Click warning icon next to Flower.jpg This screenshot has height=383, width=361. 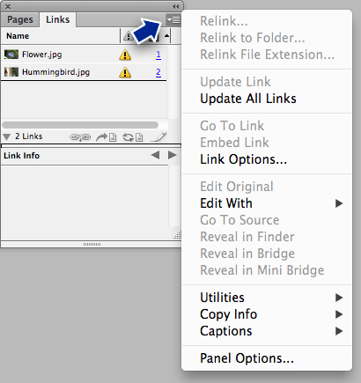(125, 55)
